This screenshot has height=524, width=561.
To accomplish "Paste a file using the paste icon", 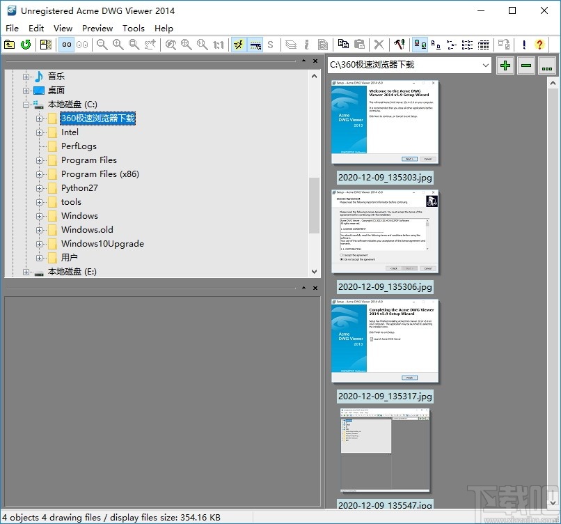I will pyautogui.click(x=361, y=44).
